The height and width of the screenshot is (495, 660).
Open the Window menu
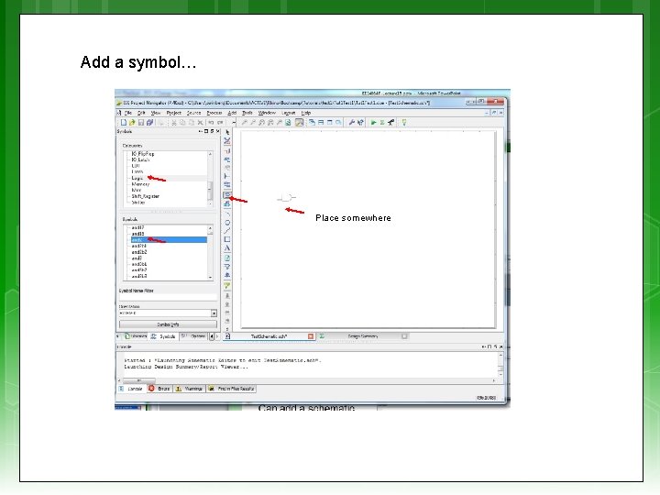267,113
